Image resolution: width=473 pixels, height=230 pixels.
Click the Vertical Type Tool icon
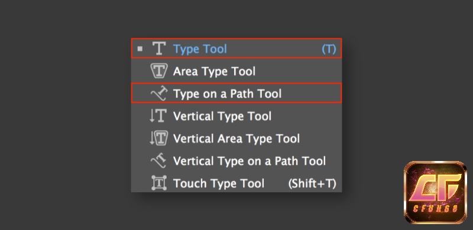[x=158, y=116]
